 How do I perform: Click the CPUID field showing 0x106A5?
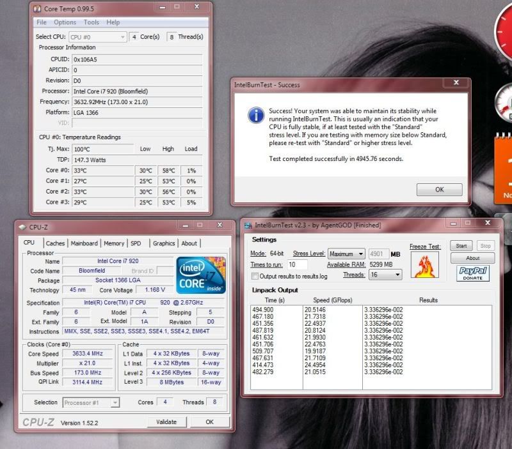click(x=137, y=59)
